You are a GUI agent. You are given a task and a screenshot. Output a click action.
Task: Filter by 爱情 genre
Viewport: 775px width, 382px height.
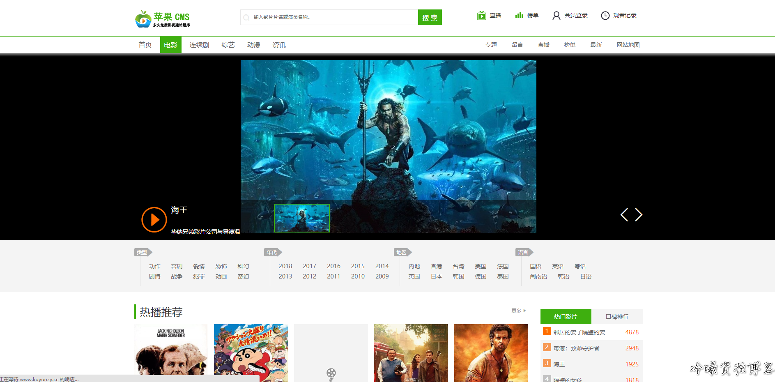click(x=199, y=266)
